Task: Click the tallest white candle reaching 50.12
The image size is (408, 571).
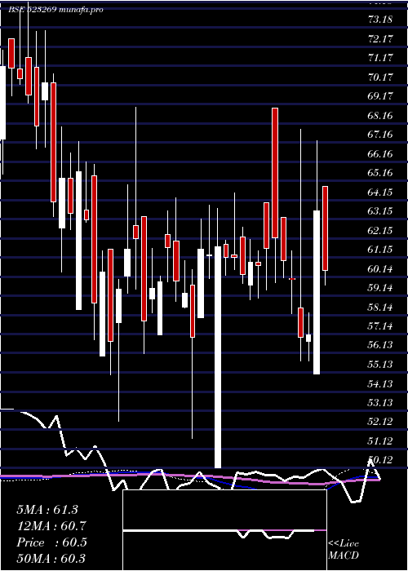Action: click(218, 357)
